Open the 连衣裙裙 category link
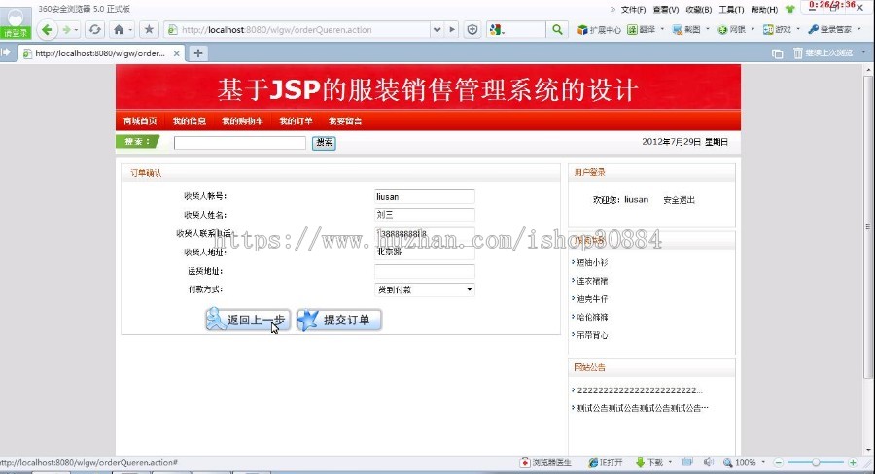Viewport: 875px width, 474px height. (592, 281)
